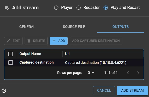
Task: Go to previous page arrow
Action: click(128, 73)
